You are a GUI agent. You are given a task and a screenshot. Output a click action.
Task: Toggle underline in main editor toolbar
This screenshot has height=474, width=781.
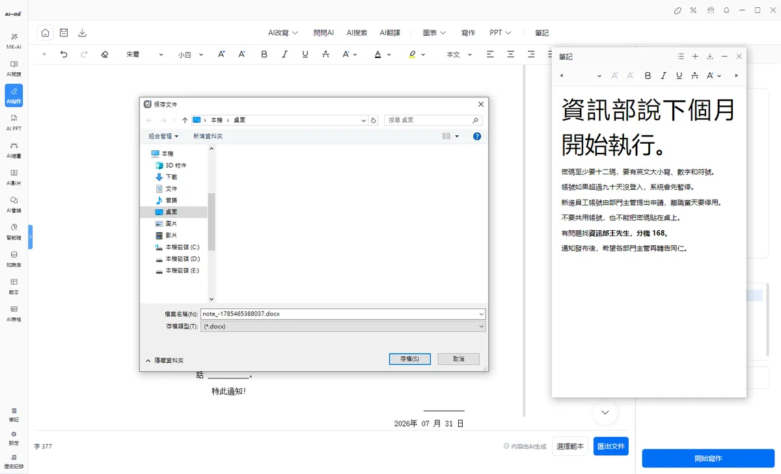(x=305, y=55)
